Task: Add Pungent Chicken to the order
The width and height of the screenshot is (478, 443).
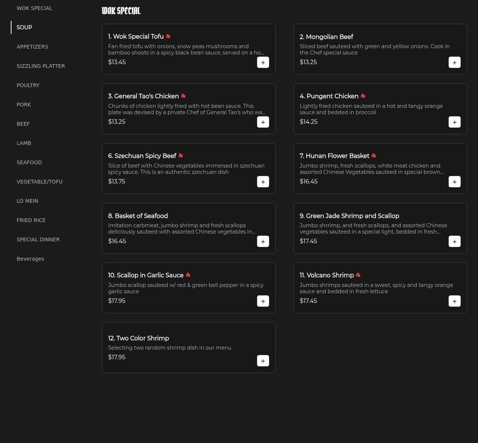Action: tap(454, 122)
